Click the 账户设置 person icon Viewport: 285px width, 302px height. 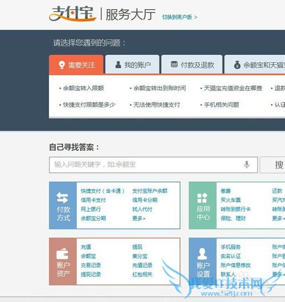tap(202, 254)
